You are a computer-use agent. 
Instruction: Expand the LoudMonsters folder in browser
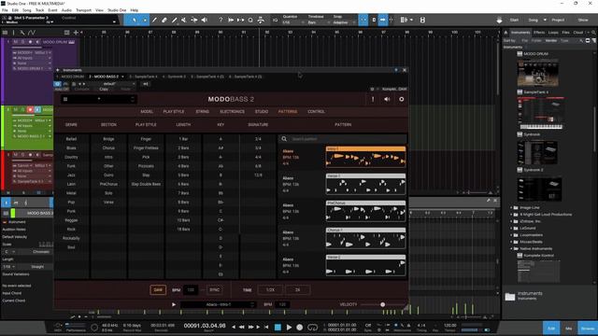511,235
